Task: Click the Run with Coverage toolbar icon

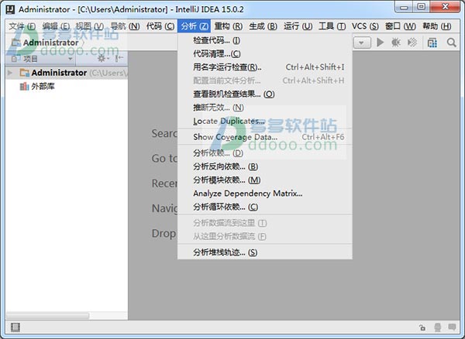Action: 412,43
